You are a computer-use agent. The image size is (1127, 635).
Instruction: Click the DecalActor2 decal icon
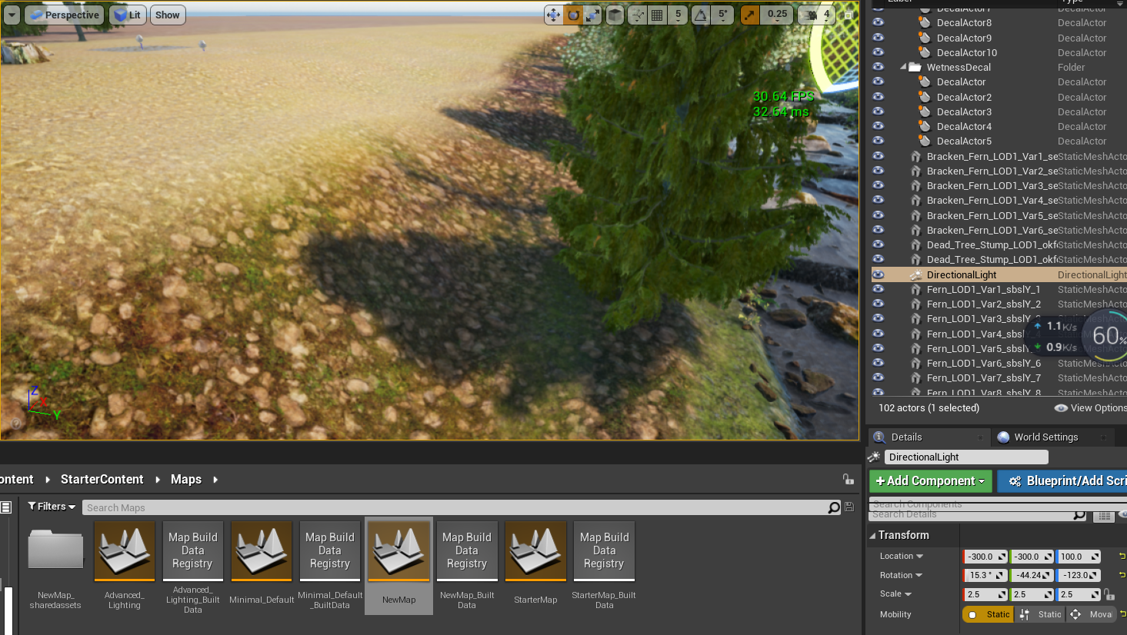pyautogui.click(x=925, y=97)
